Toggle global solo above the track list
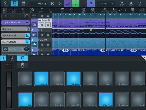 48,16
